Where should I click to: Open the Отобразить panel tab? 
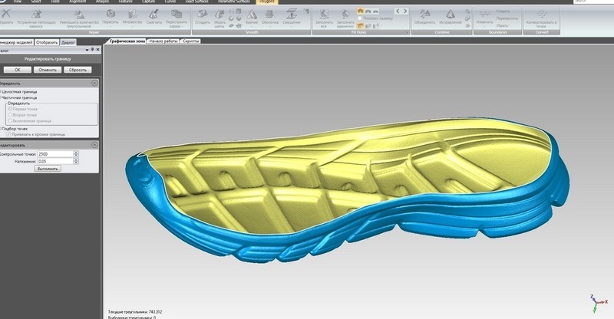tap(47, 41)
